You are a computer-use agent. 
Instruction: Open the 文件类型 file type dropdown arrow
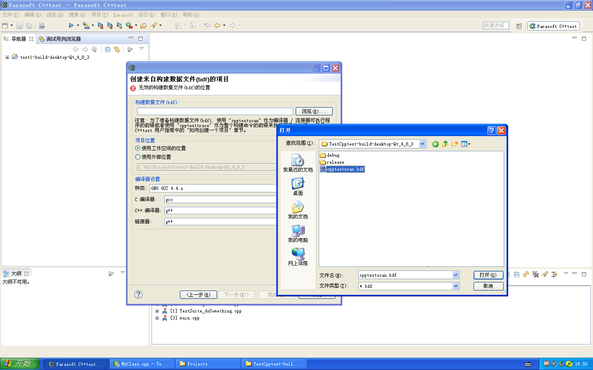point(455,286)
